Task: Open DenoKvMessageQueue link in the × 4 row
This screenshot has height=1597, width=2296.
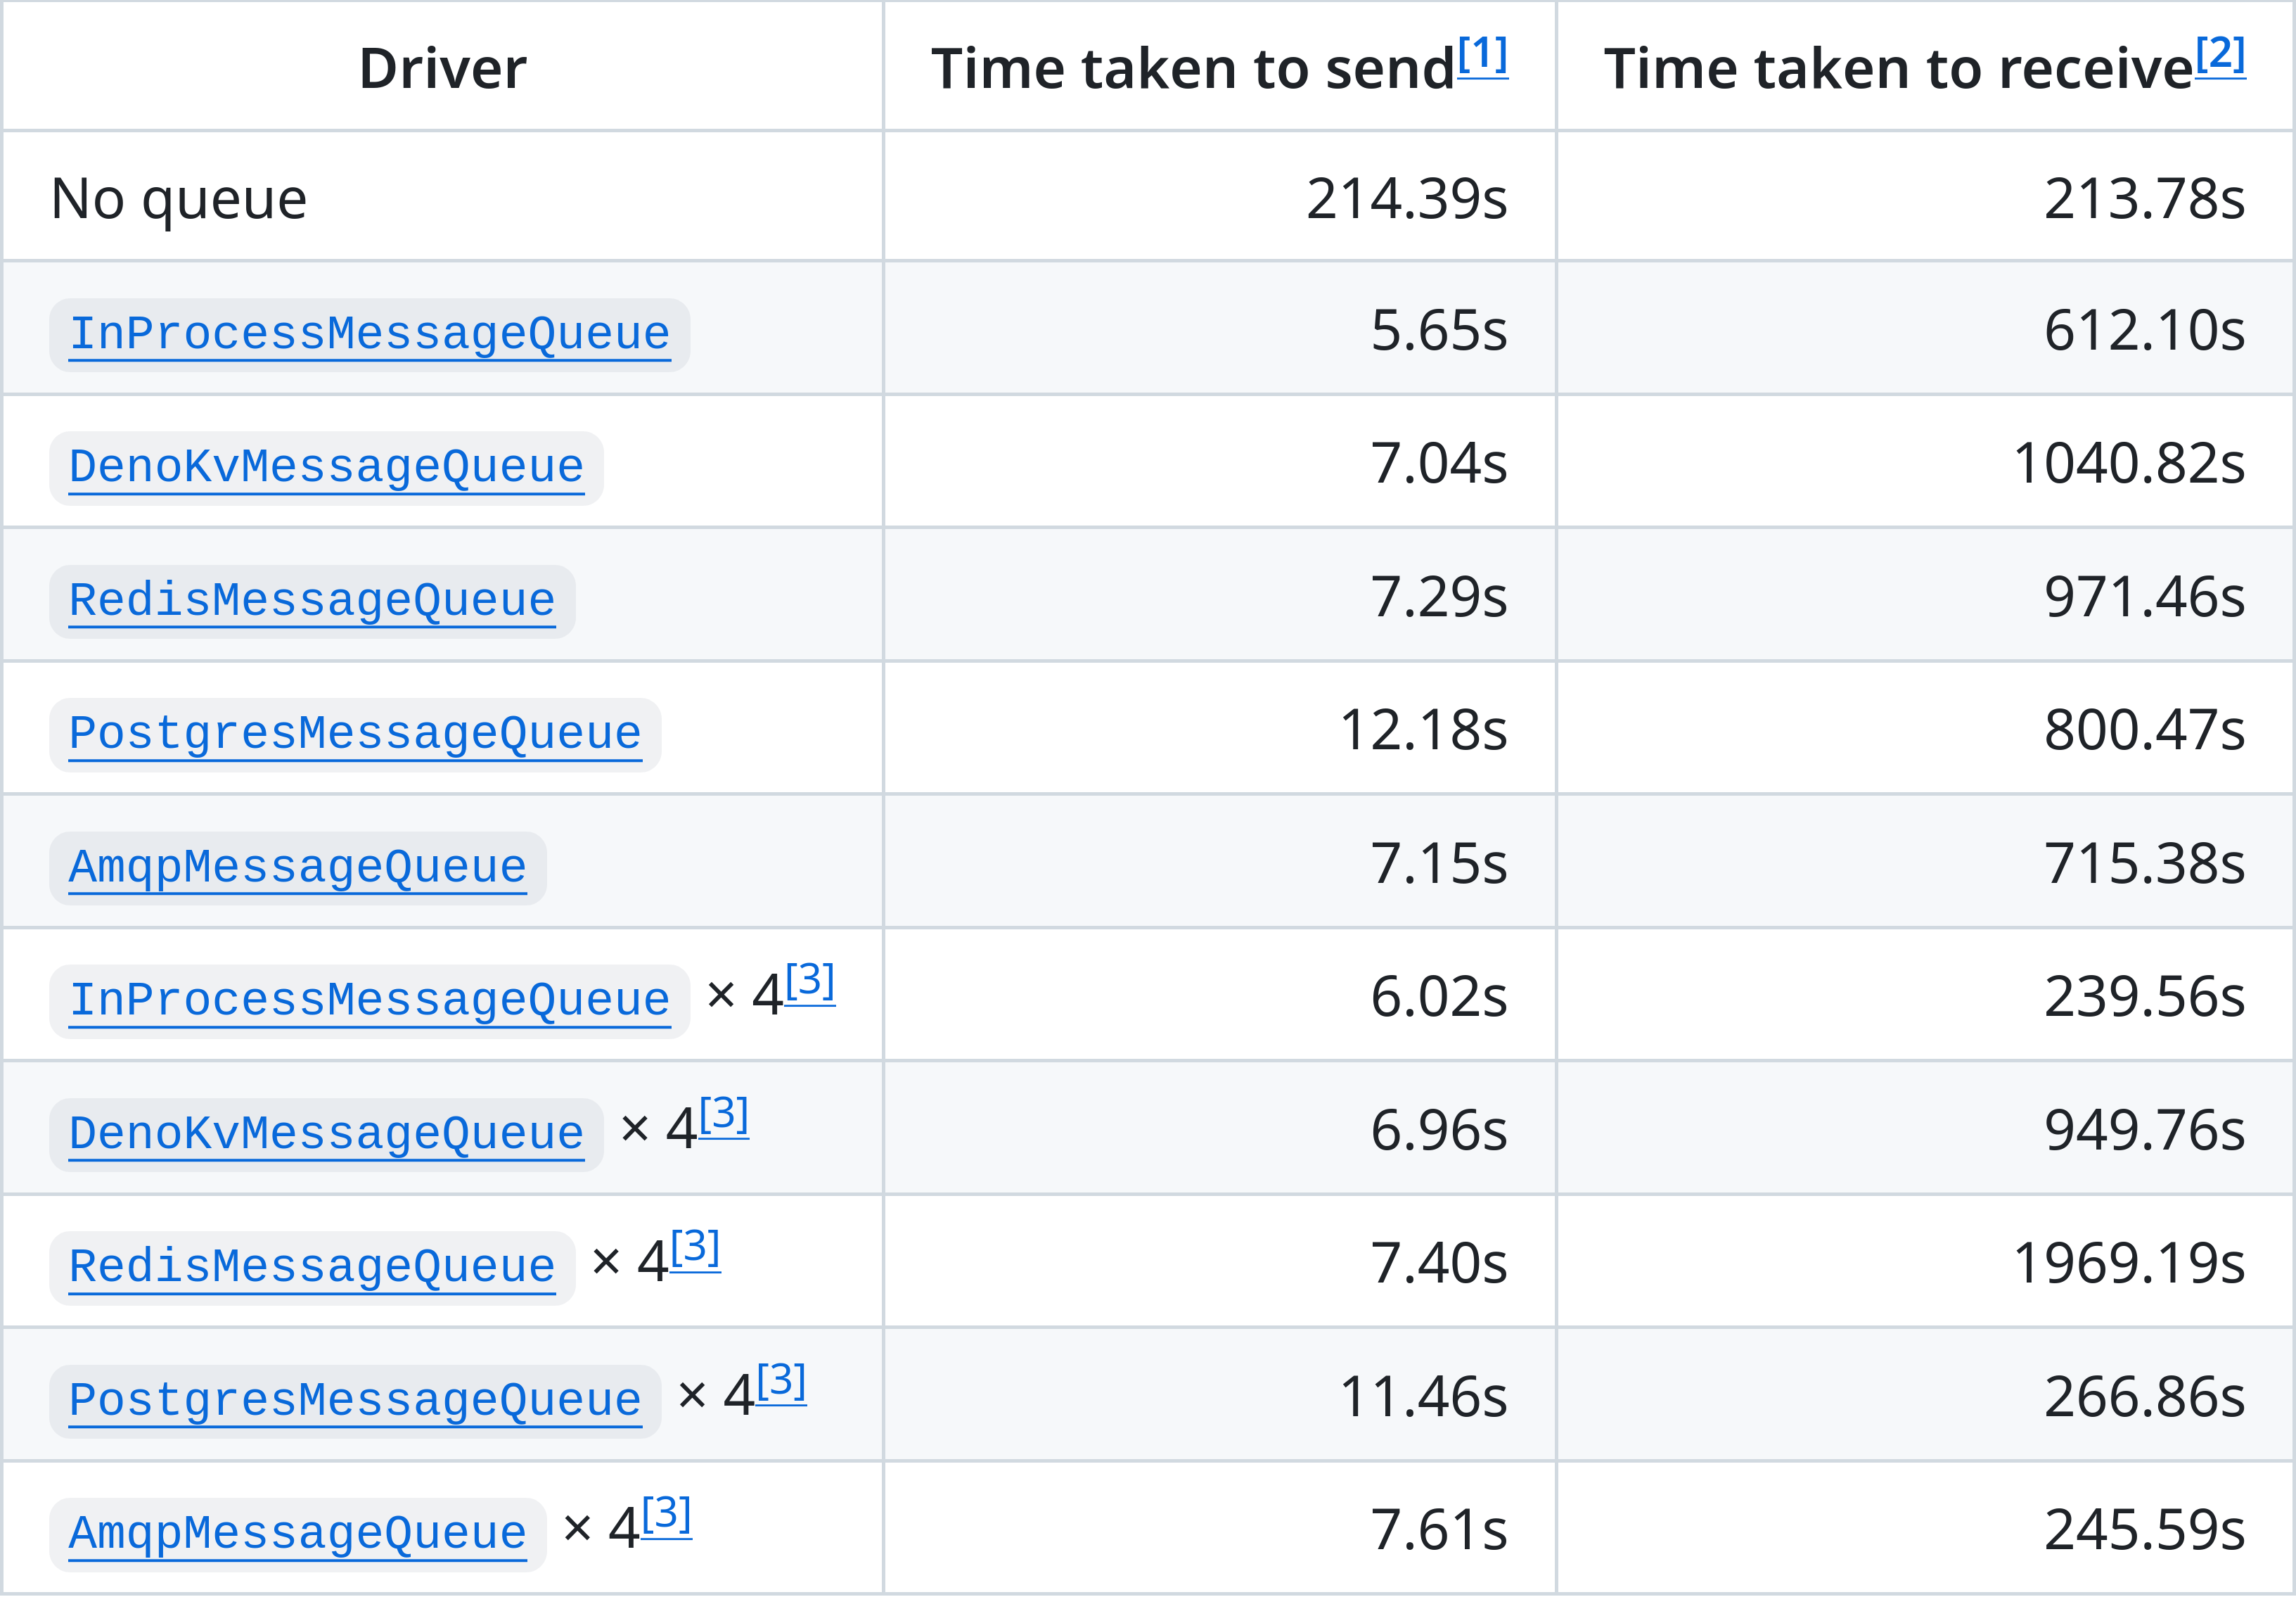Action: [x=326, y=1135]
